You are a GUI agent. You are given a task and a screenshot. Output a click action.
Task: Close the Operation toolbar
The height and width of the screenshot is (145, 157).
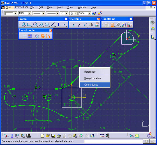(x=98, y=19)
